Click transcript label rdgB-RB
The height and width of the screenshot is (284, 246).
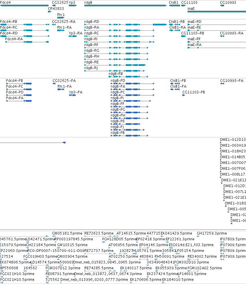[116, 74]
